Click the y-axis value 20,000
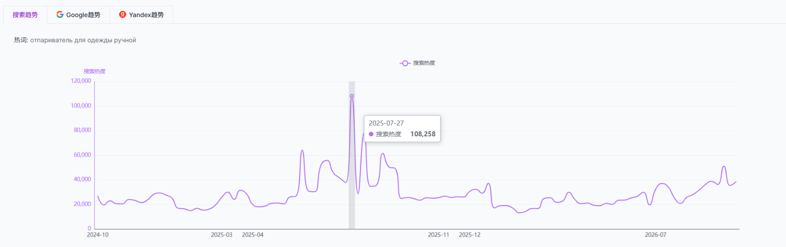 pos(83,204)
